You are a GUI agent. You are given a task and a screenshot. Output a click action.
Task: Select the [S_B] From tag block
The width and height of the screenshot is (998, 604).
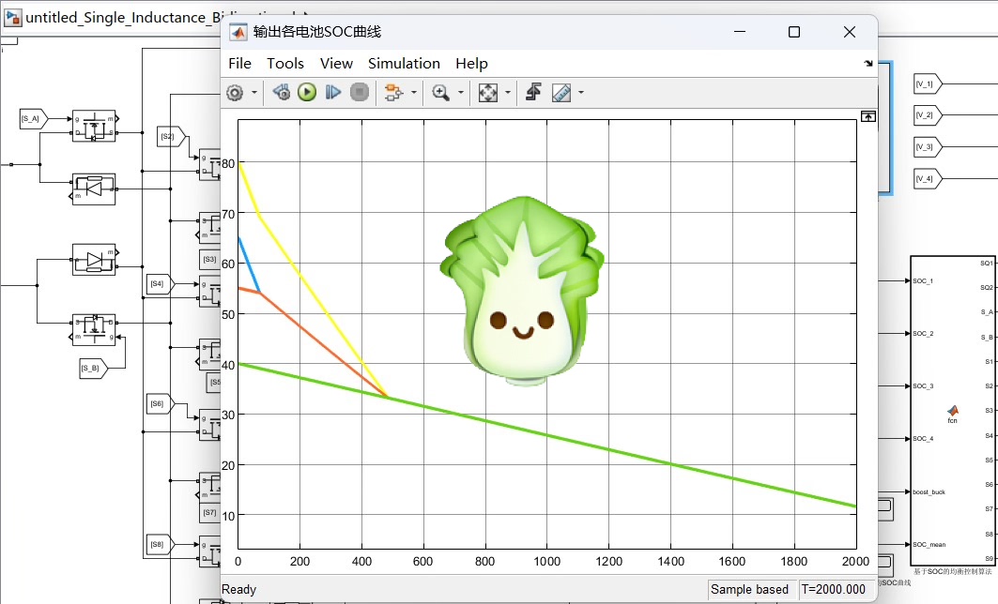tap(93, 369)
